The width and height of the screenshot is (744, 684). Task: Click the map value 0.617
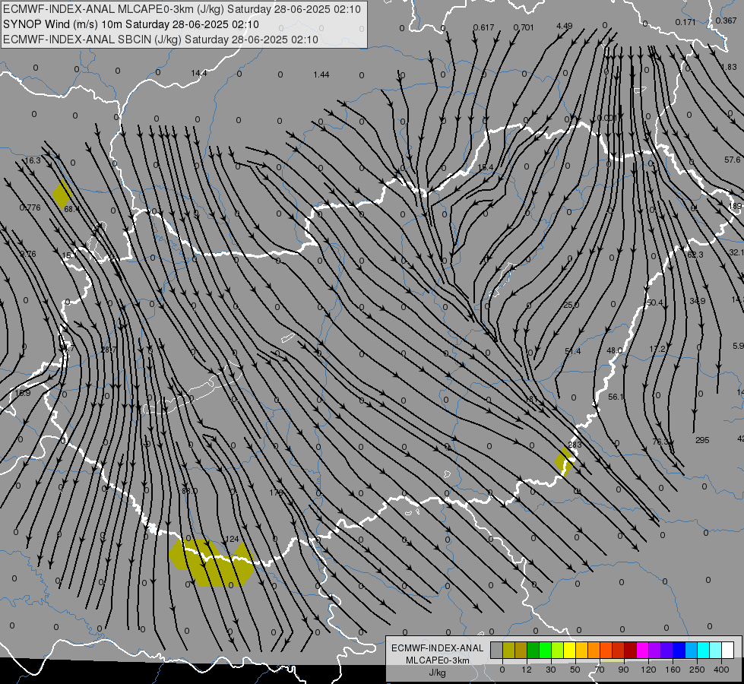483,27
